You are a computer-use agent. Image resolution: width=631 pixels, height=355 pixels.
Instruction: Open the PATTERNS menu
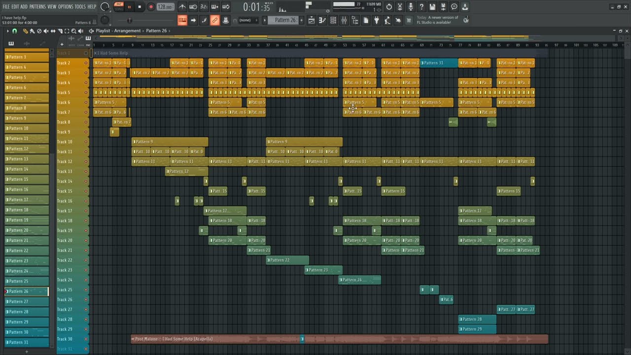37,7
